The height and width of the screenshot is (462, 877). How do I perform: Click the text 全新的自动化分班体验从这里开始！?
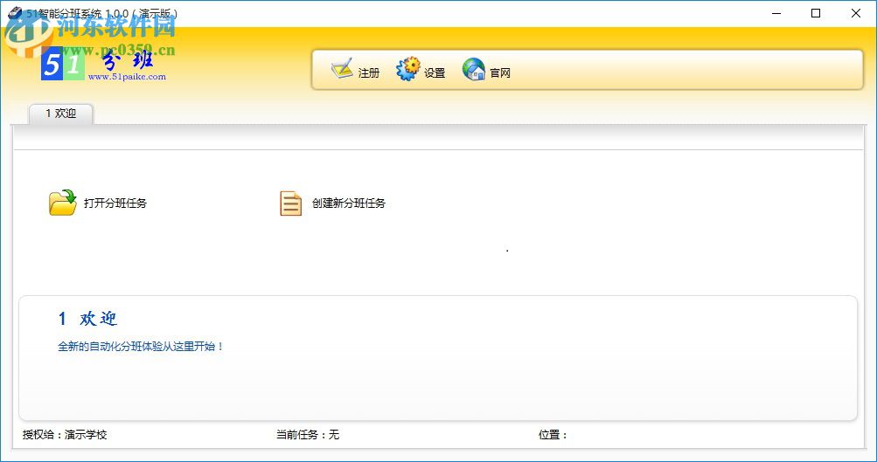141,347
